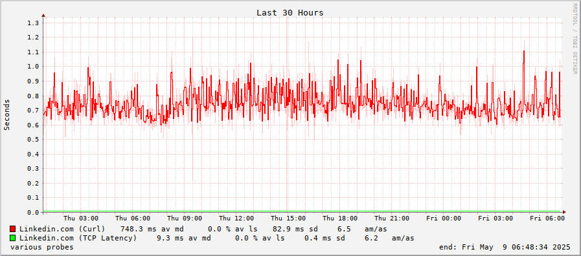
Task: Click the 0.7 y-axis tick label
Action: pos(32,111)
